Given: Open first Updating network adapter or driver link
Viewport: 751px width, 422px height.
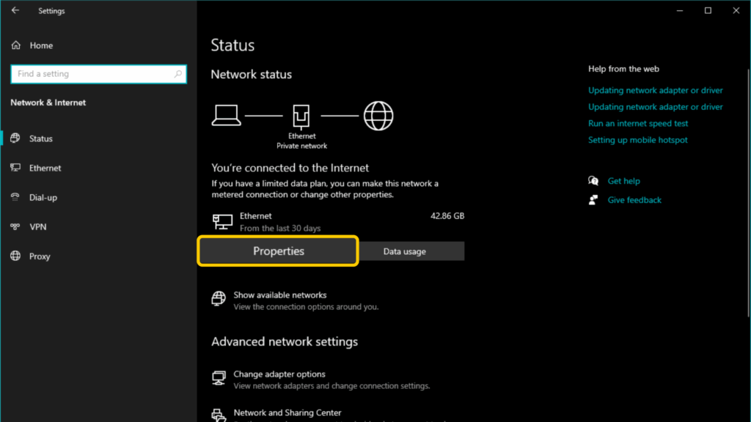Looking at the screenshot, I should [655, 90].
